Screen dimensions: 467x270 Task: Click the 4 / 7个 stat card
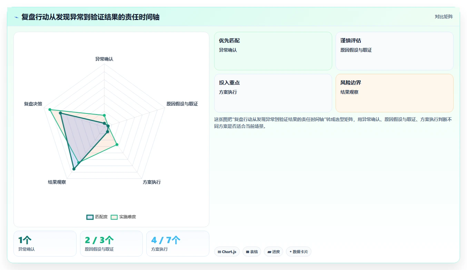pos(178,243)
